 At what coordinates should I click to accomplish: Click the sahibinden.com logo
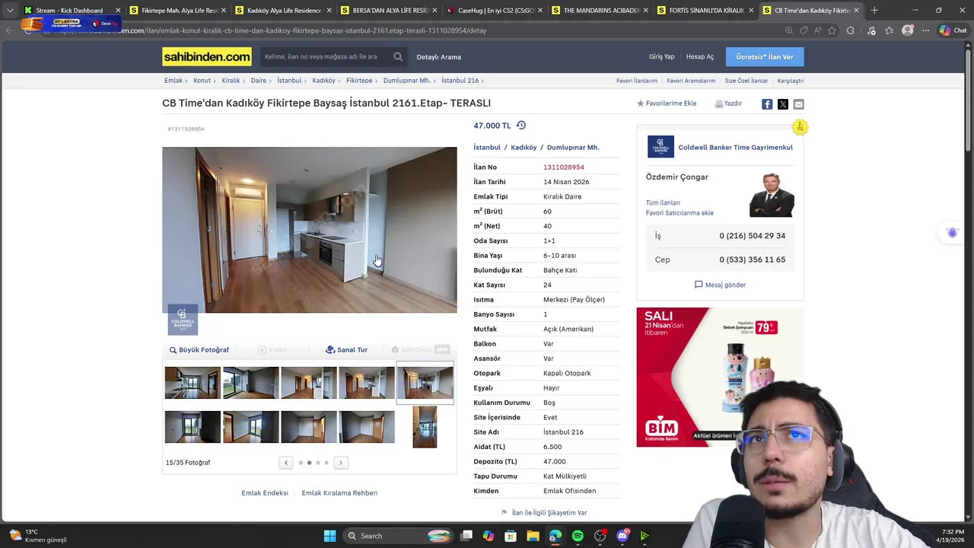pos(207,56)
